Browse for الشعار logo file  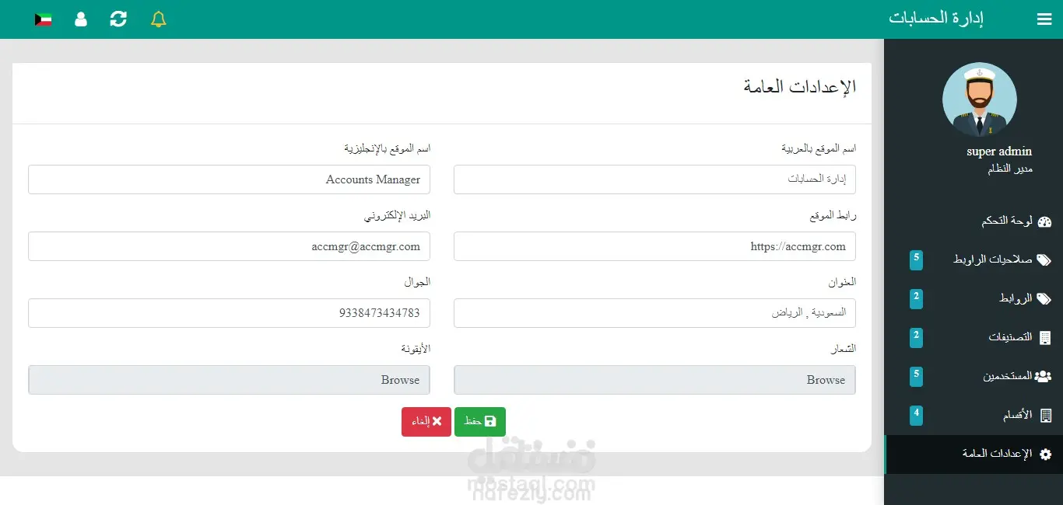click(654, 380)
